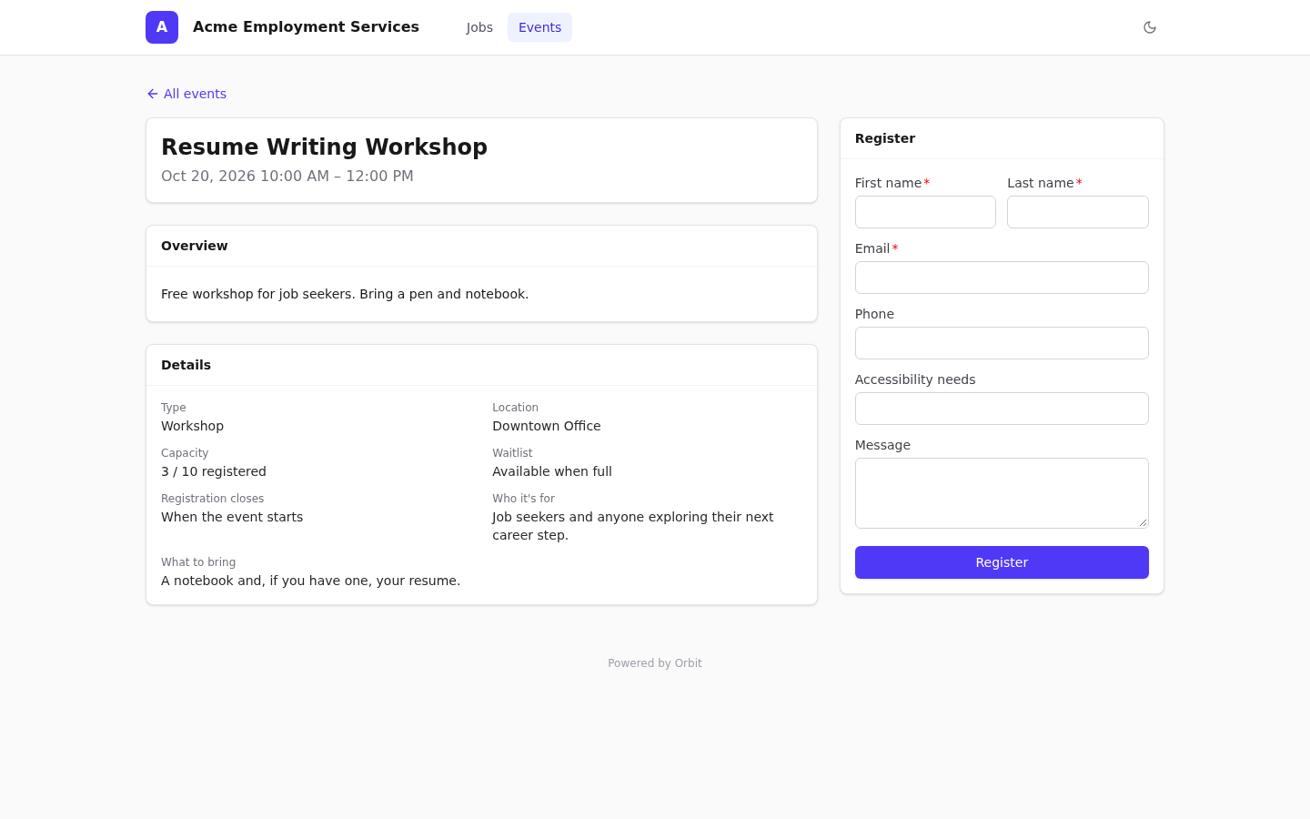
Task: Go back via All events link
Action: pos(186,94)
